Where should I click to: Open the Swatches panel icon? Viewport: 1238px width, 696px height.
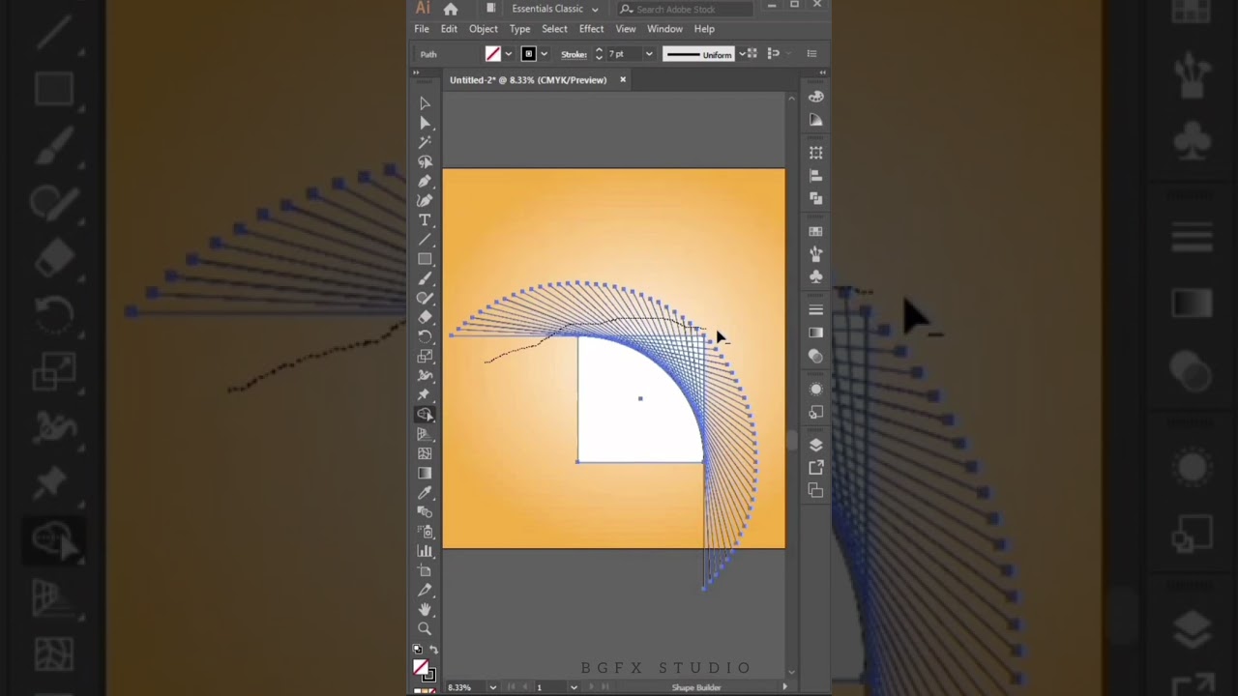tap(816, 231)
